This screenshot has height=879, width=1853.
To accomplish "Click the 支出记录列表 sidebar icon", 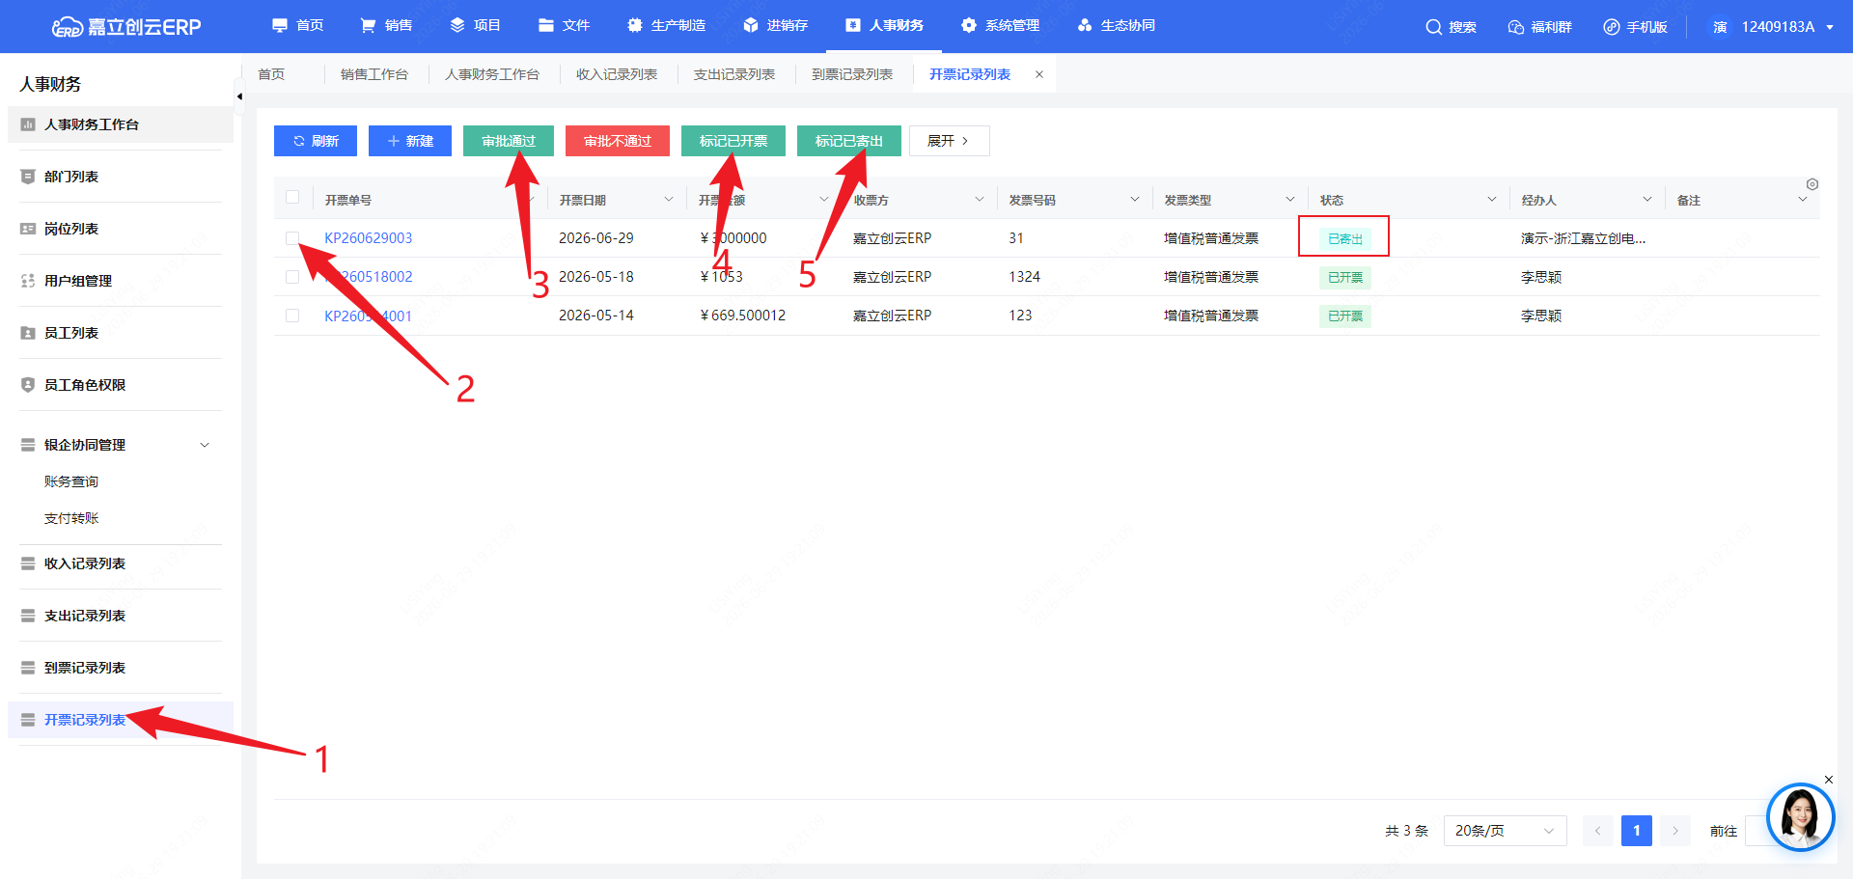I will (28, 616).
